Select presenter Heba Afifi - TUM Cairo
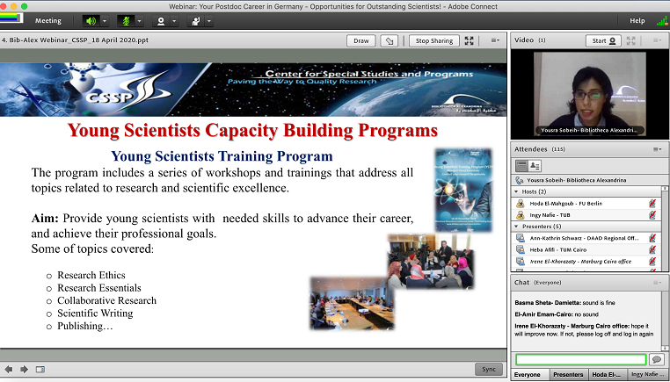The height and width of the screenshot is (382, 670). 586,249
